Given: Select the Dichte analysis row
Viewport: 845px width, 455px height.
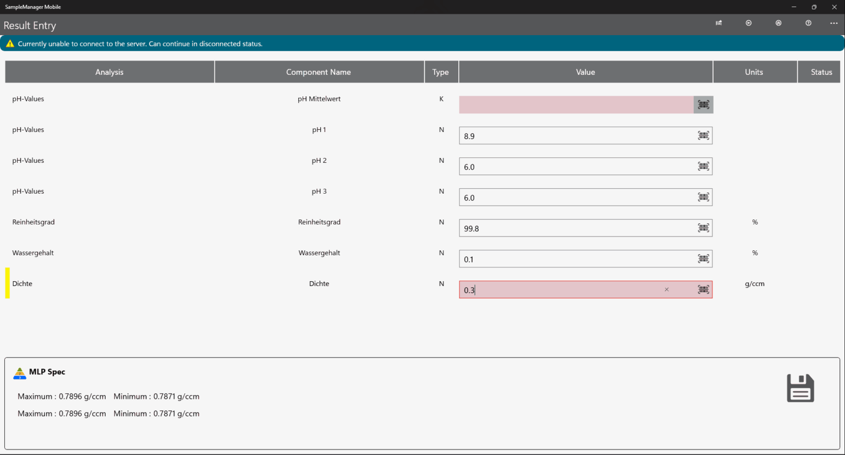Looking at the screenshot, I should point(22,283).
